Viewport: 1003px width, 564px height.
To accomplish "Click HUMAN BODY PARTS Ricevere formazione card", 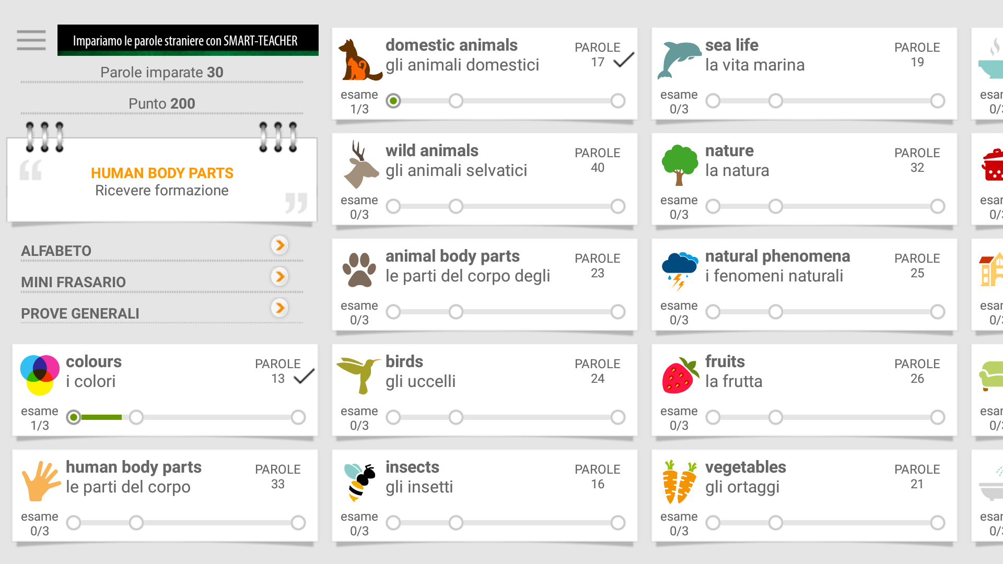I will coord(162,181).
